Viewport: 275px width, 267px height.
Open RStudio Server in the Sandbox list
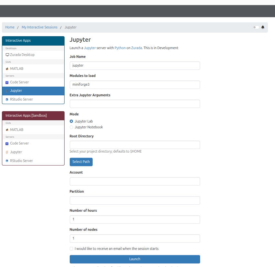coord(33,161)
